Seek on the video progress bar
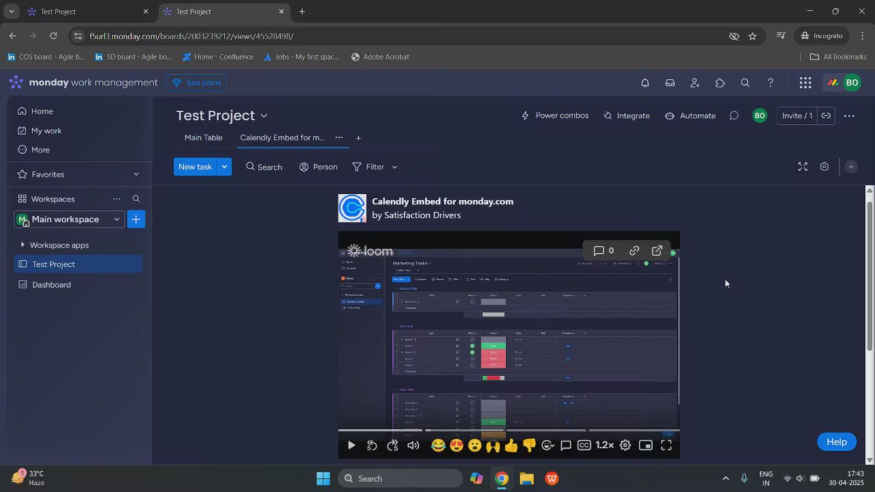The image size is (875, 492). click(x=509, y=431)
